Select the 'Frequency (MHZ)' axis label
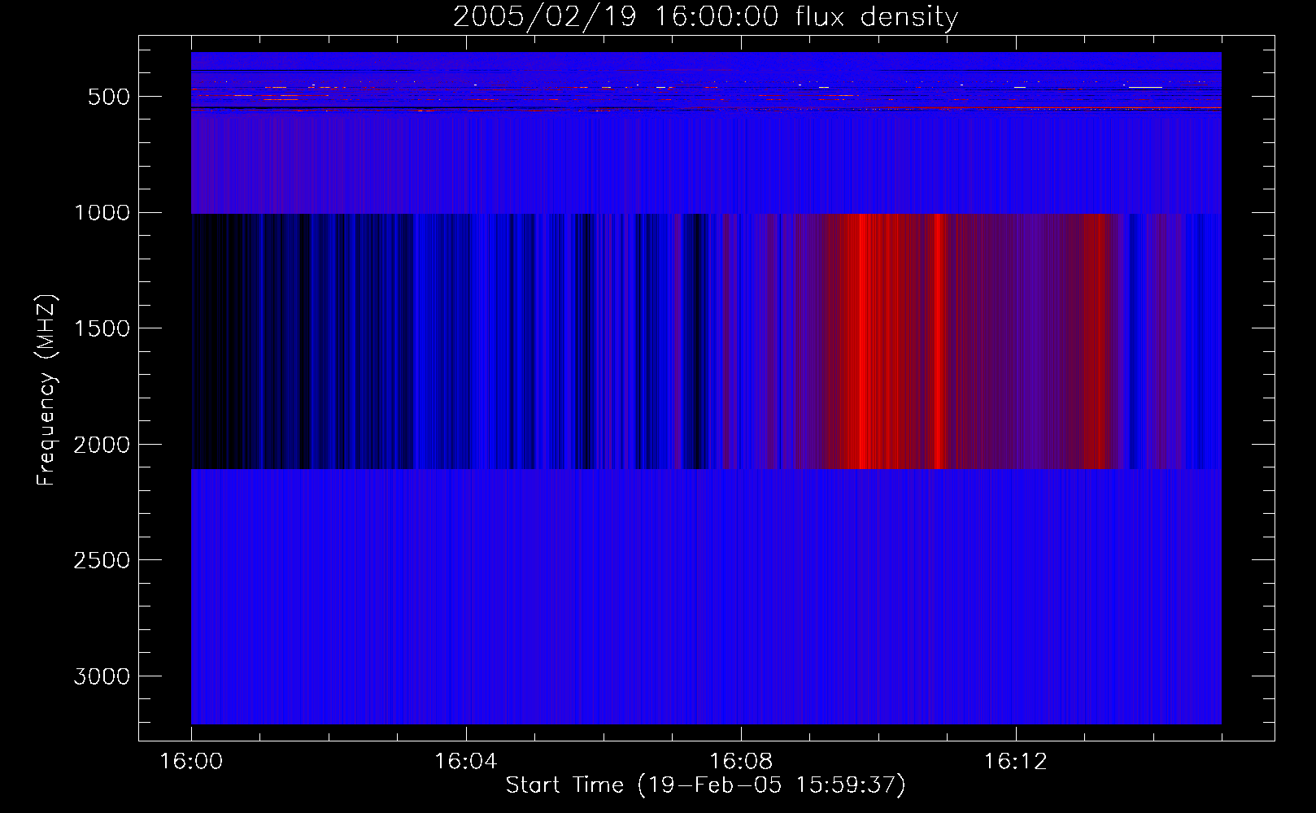The width and height of the screenshot is (1316, 813). point(46,390)
